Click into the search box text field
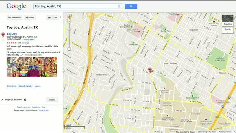 pos(77,6)
